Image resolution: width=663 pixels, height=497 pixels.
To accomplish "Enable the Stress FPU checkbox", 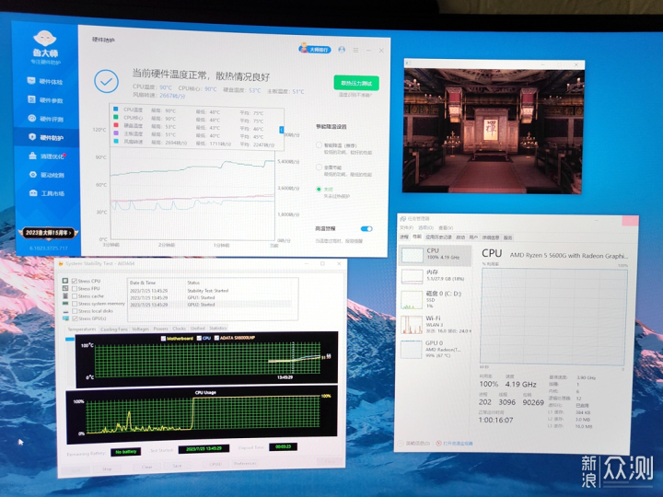I will point(75,289).
